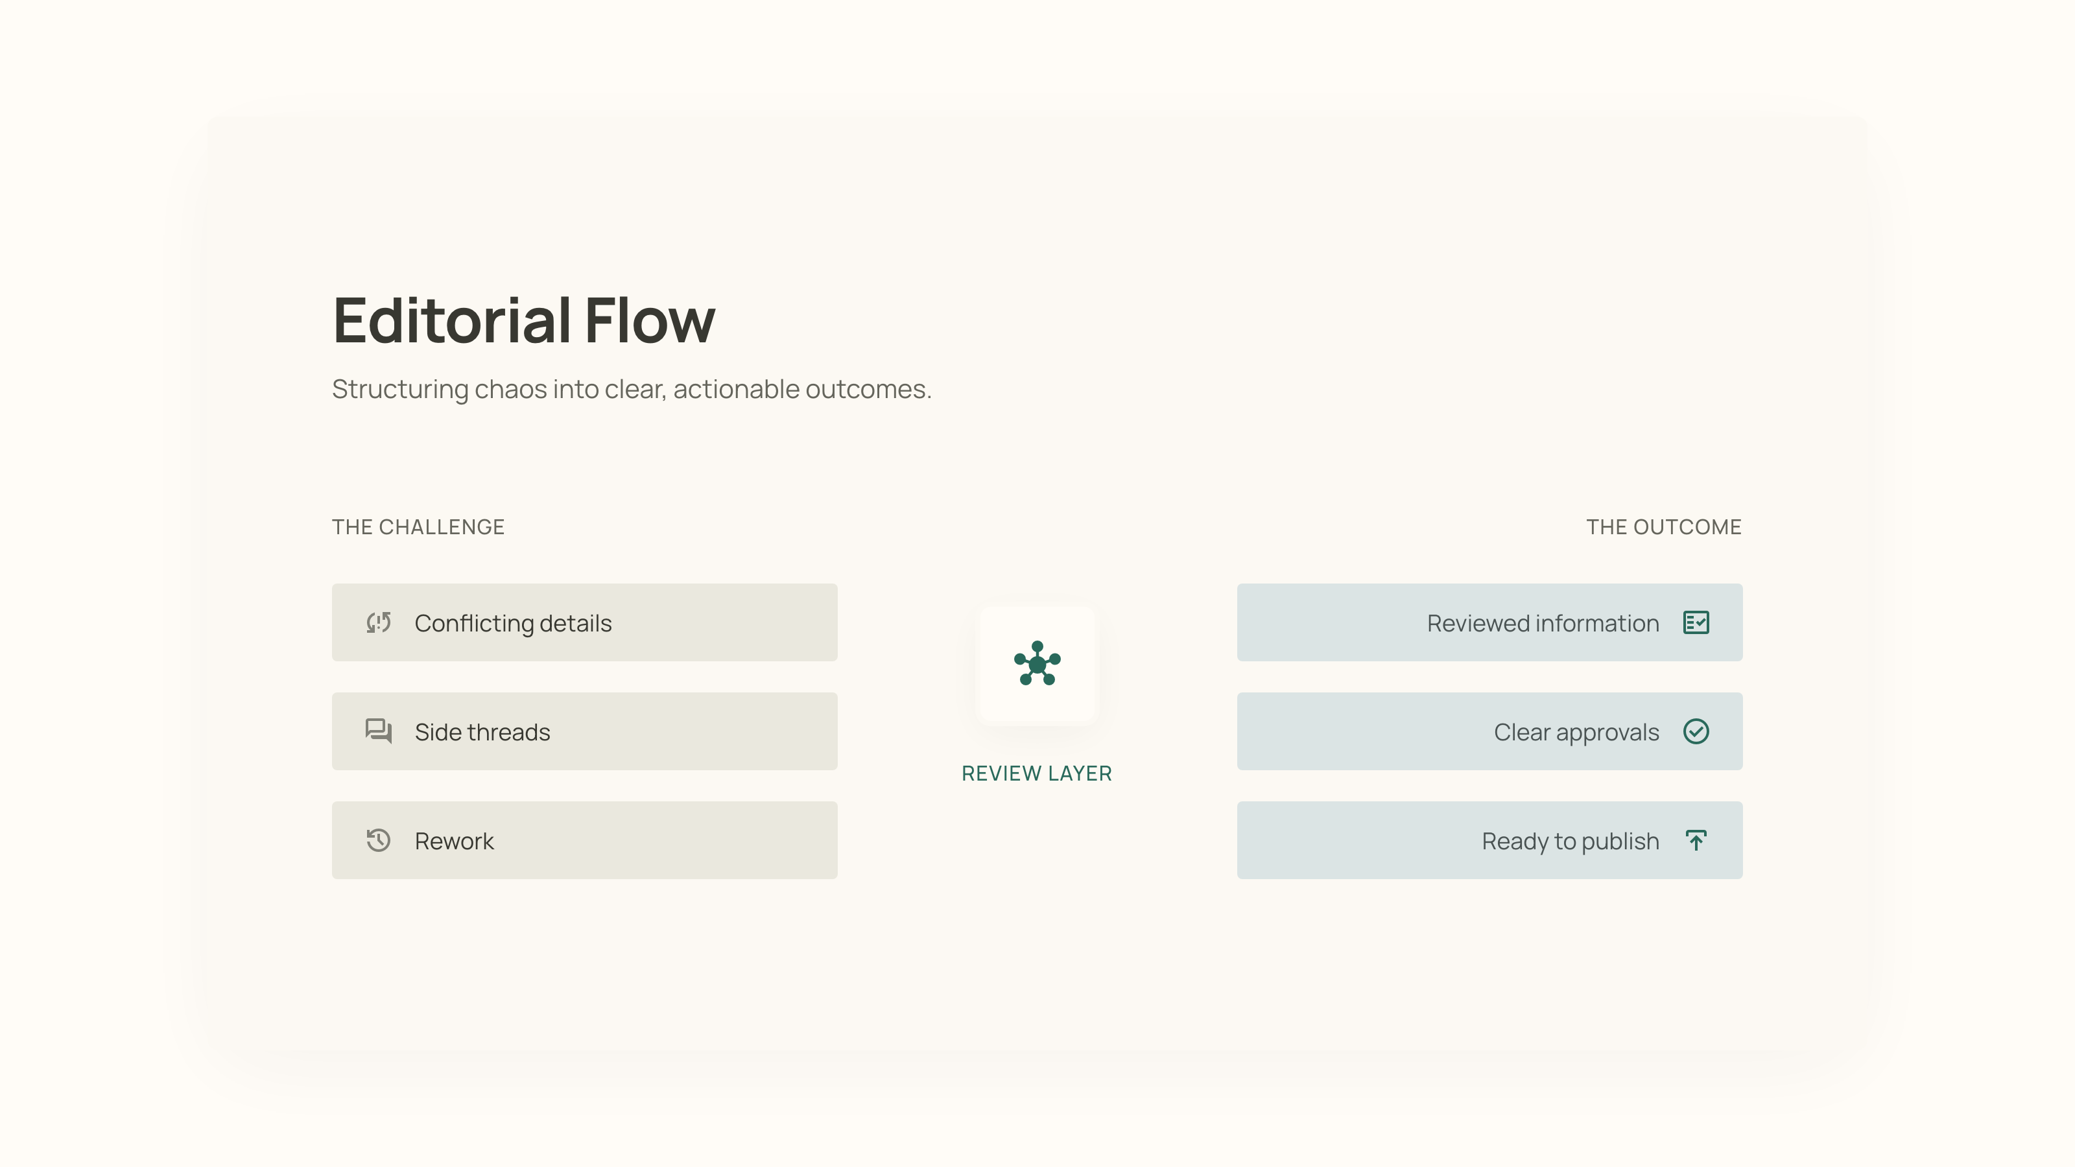
Task: Select the Side threads text
Action: point(482,732)
